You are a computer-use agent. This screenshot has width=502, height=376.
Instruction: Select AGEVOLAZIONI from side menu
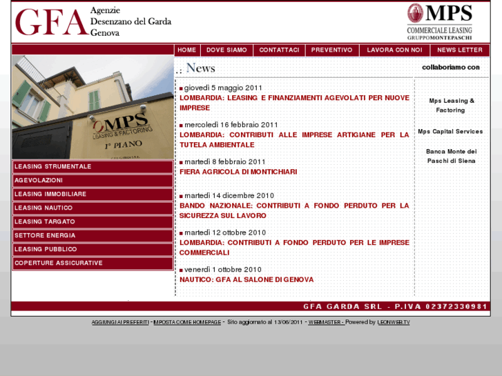pos(93,181)
